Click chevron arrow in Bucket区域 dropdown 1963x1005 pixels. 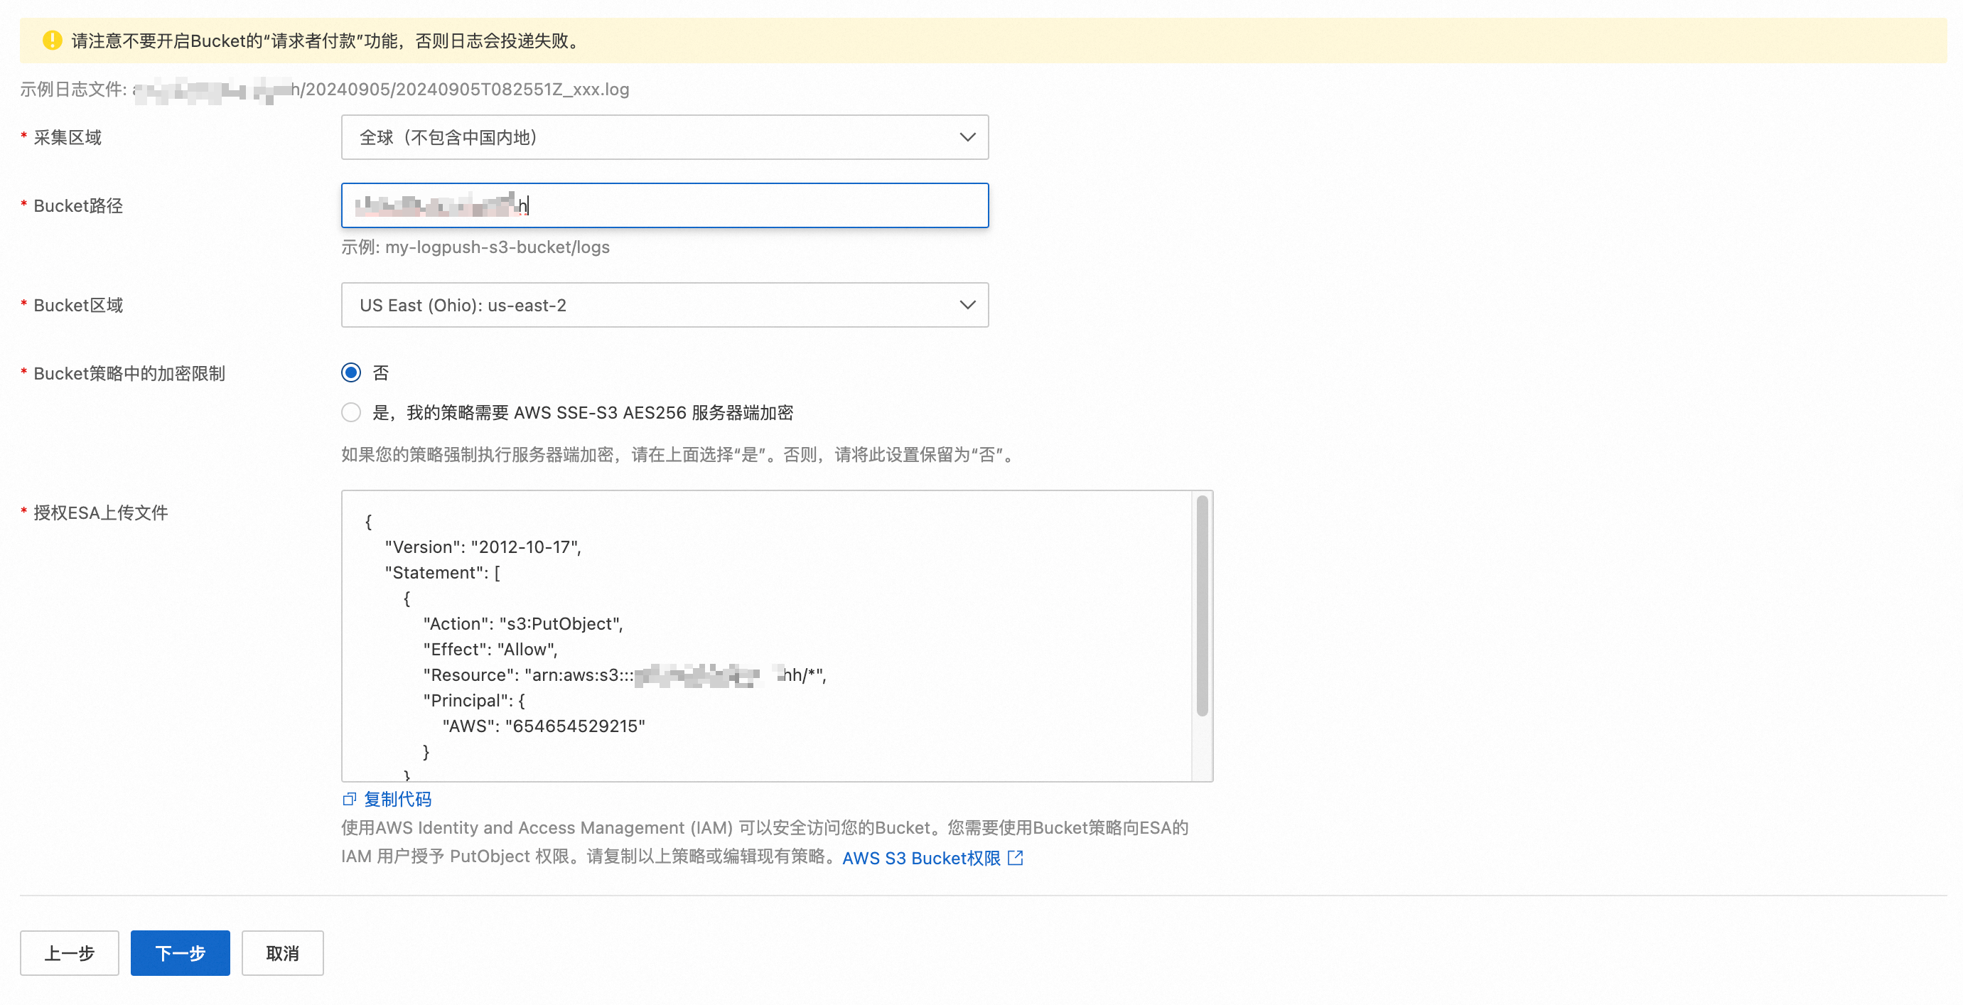tap(967, 305)
